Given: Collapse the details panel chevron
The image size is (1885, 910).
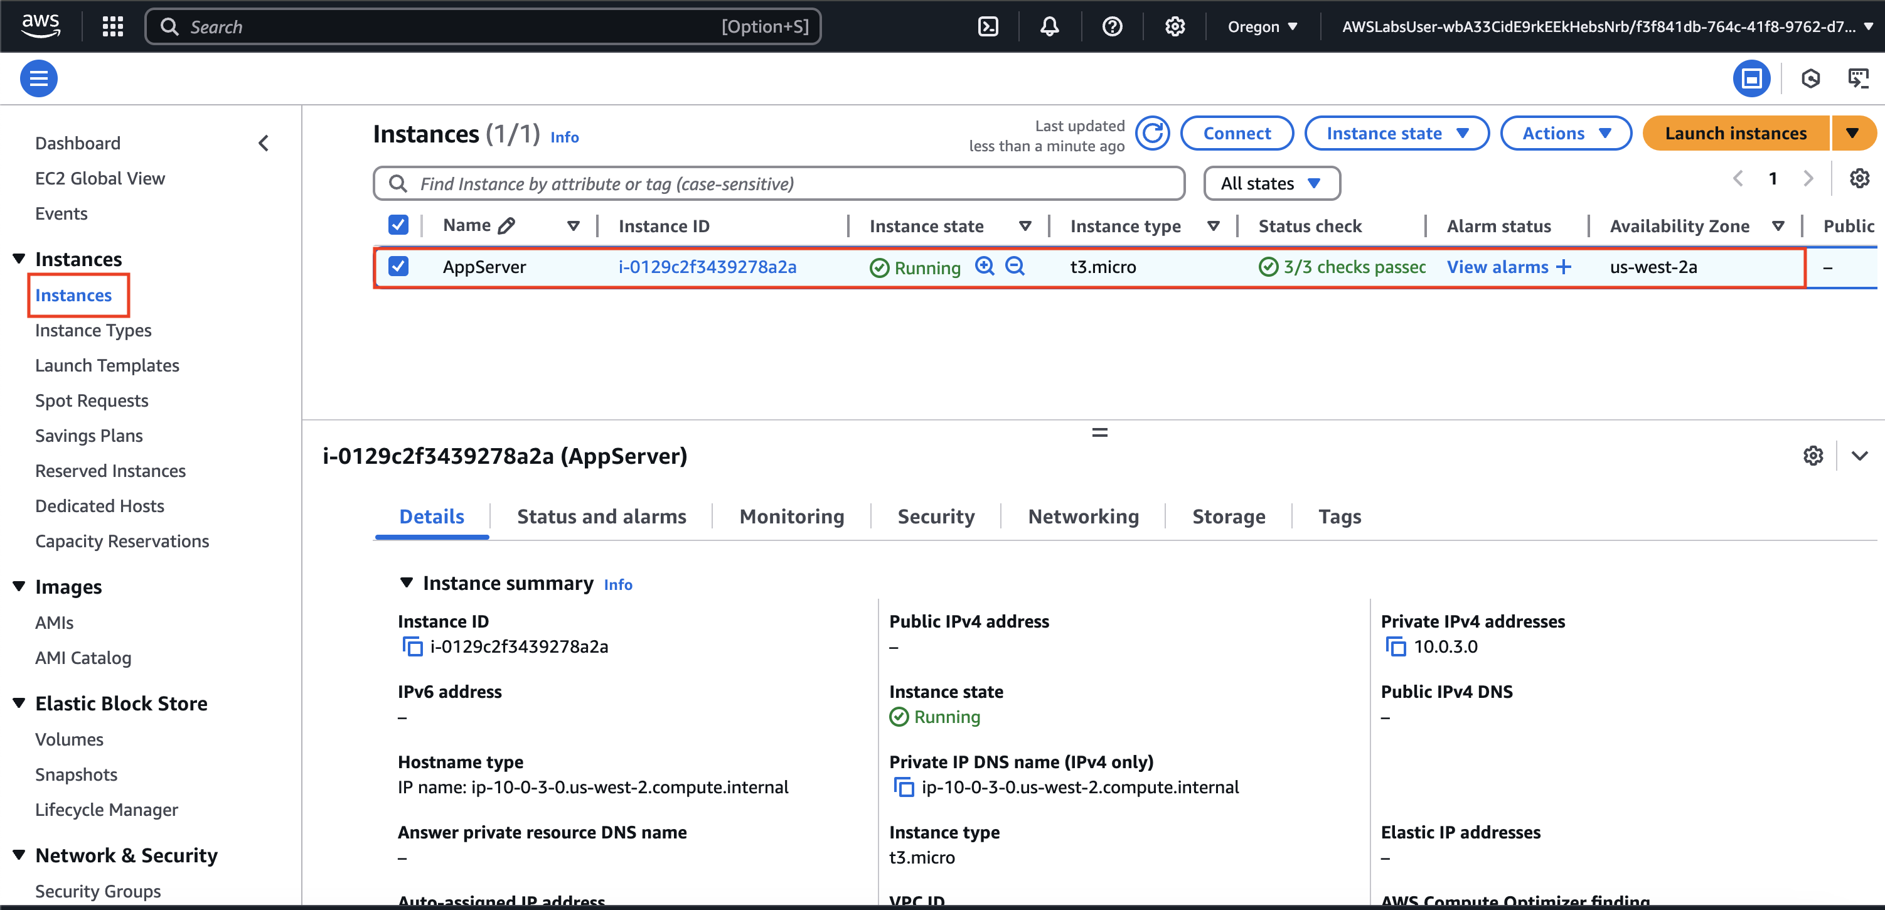Looking at the screenshot, I should [1859, 456].
